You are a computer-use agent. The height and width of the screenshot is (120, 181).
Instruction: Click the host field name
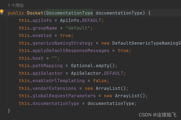38,58
